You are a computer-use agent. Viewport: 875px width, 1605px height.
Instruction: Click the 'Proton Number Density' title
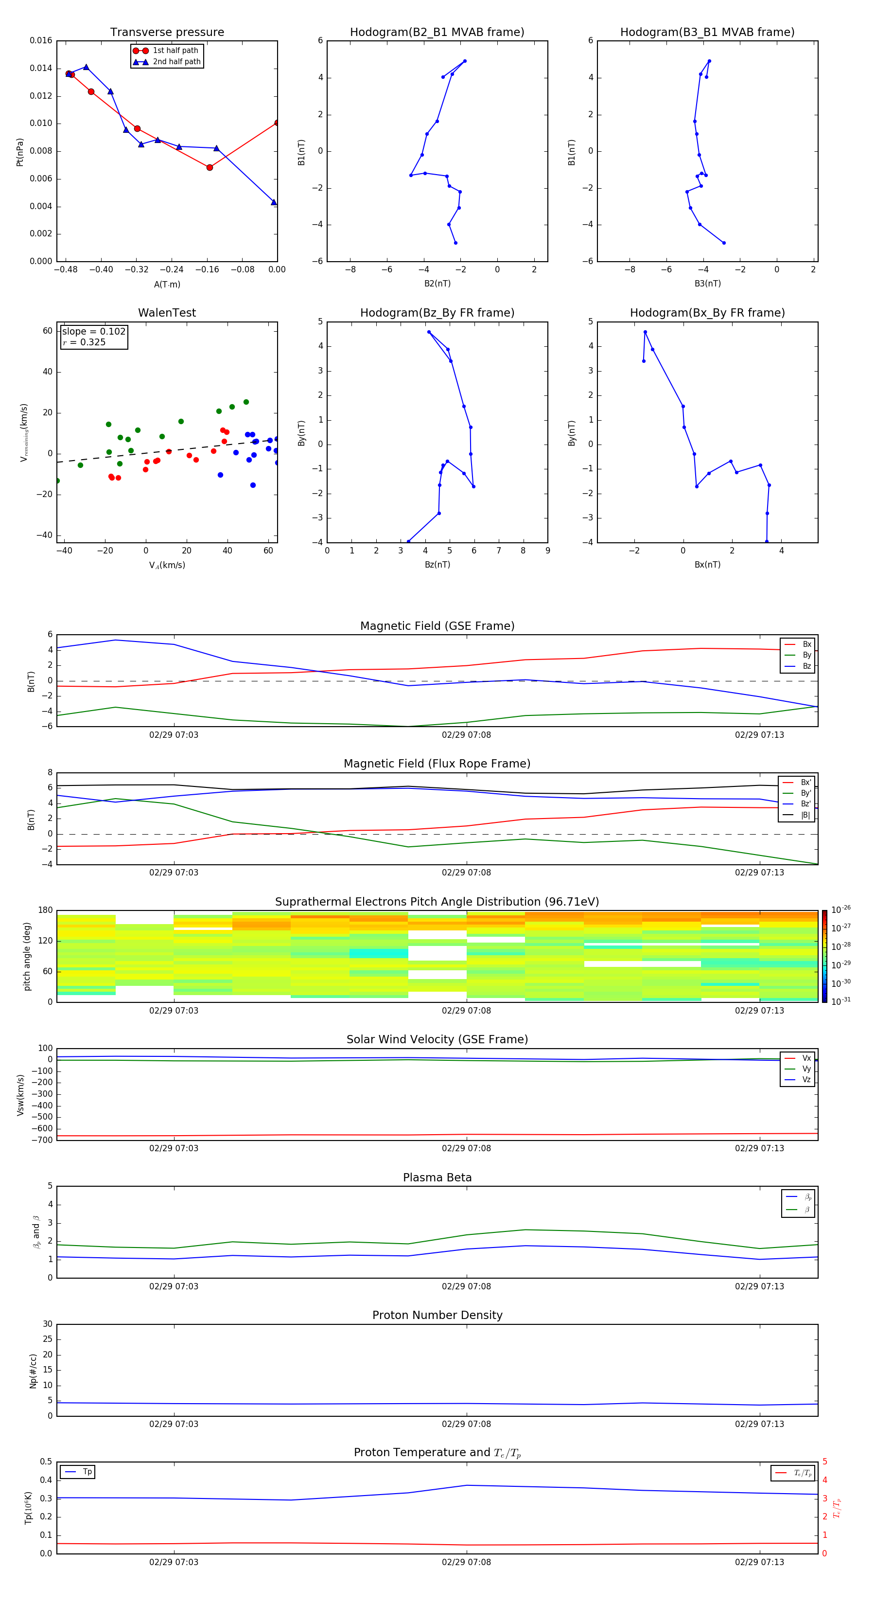(437, 1315)
